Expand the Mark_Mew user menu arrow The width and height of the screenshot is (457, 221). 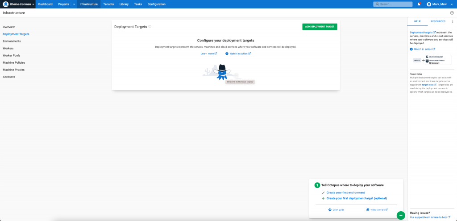(452, 4)
